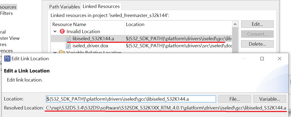Open the File... browse button
The image size is (291, 117).
(x=234, y=99)
